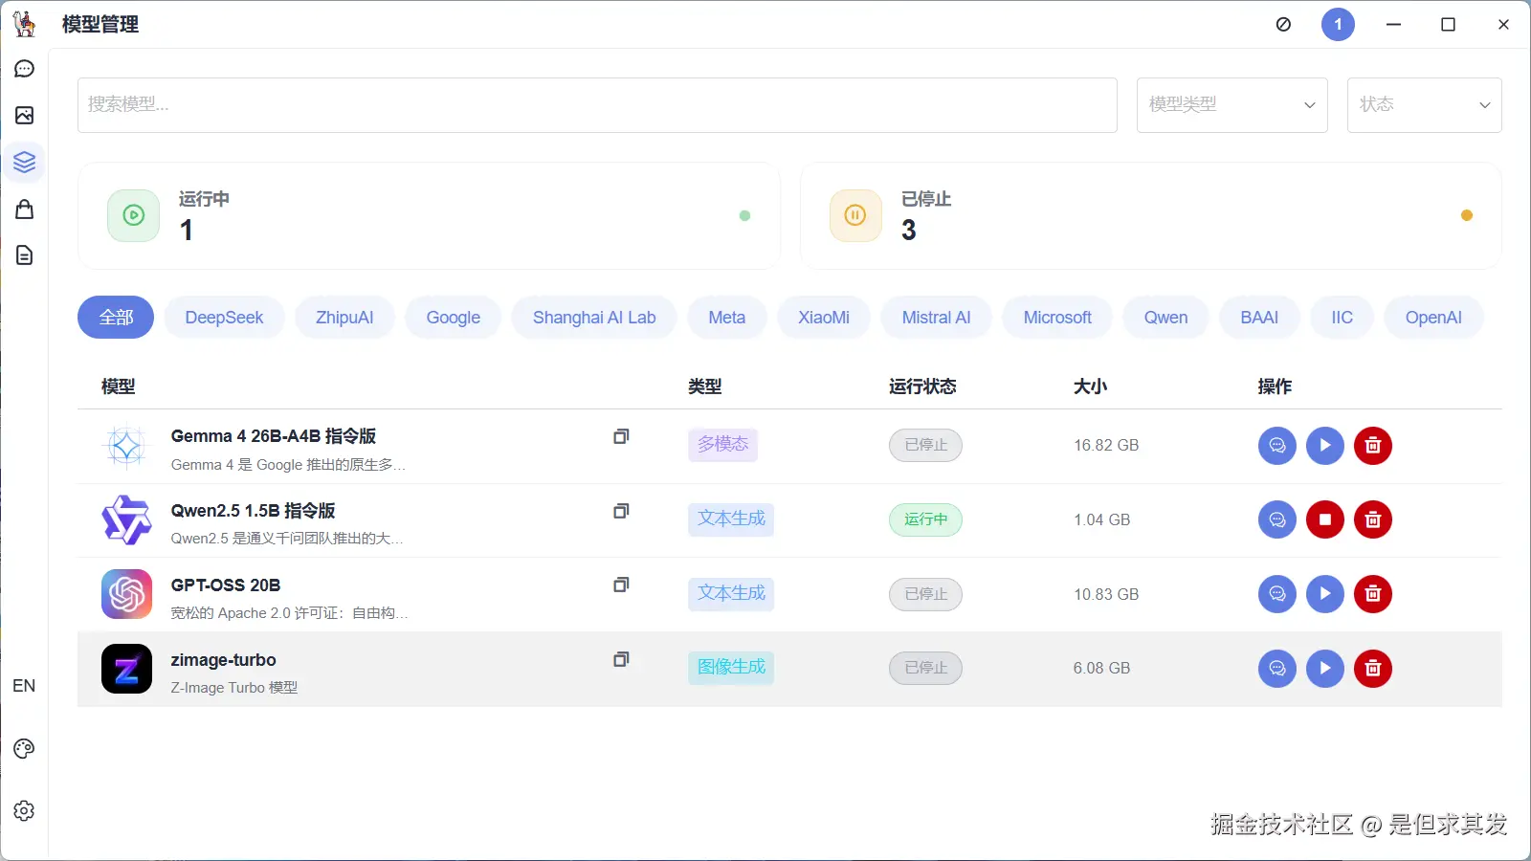Click the 6.08 GB size value

(1101, 668)
